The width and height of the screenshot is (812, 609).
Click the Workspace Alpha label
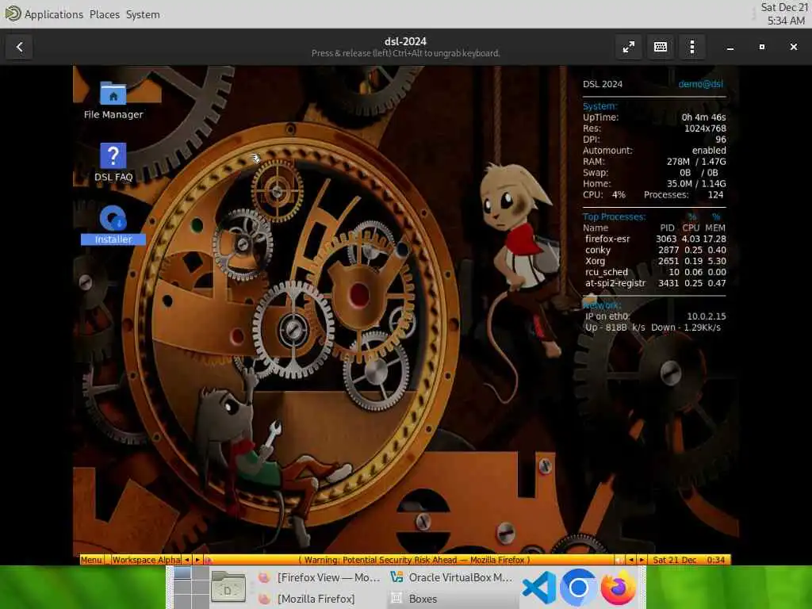(x=147, y=560)
